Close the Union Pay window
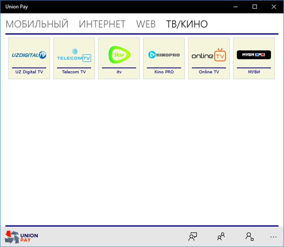The image size is (284, 247). pyautogui.click(x=274, y=7)
